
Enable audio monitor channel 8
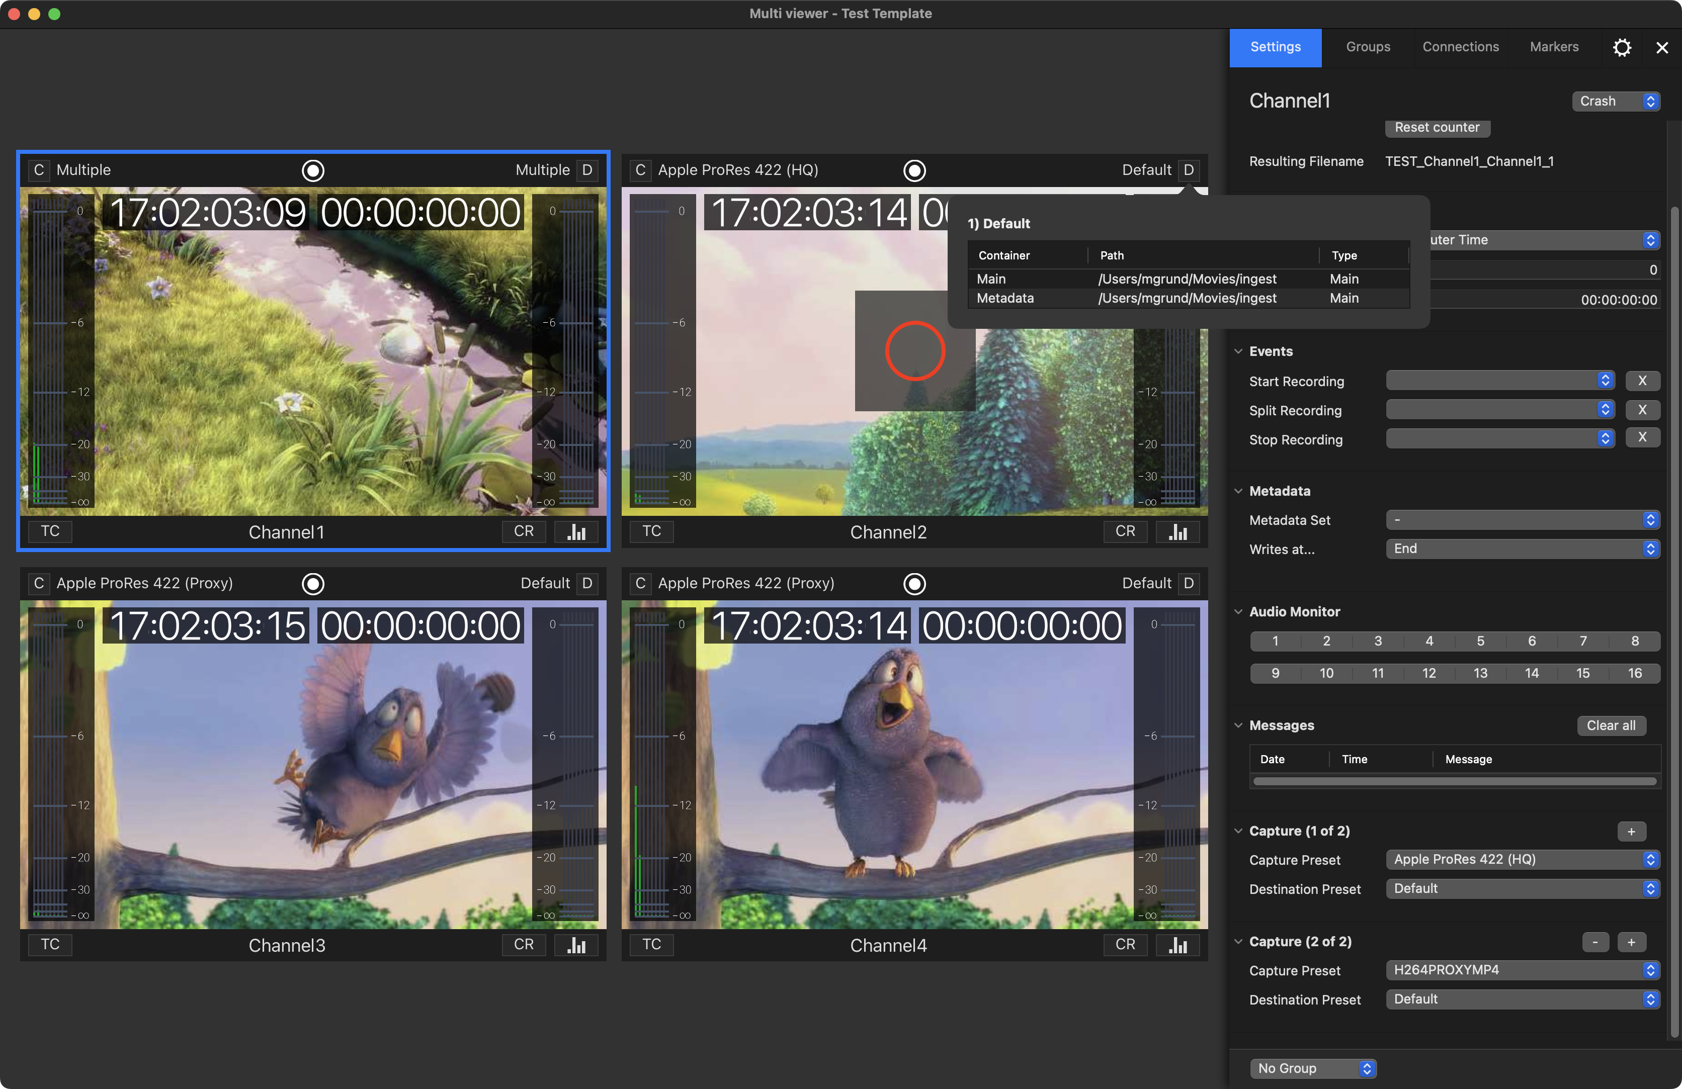click(x=1635, y=641)
